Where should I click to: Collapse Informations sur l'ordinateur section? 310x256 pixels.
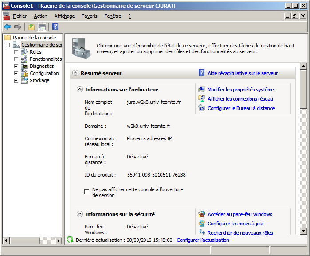coord(80,89)
